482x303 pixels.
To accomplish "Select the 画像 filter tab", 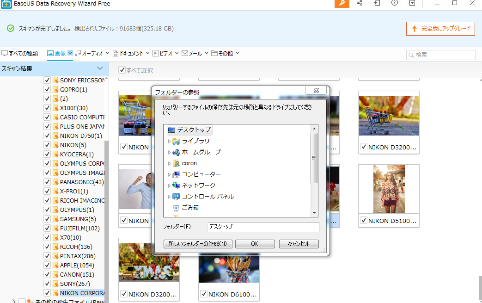I will click(x=56, y=54).
